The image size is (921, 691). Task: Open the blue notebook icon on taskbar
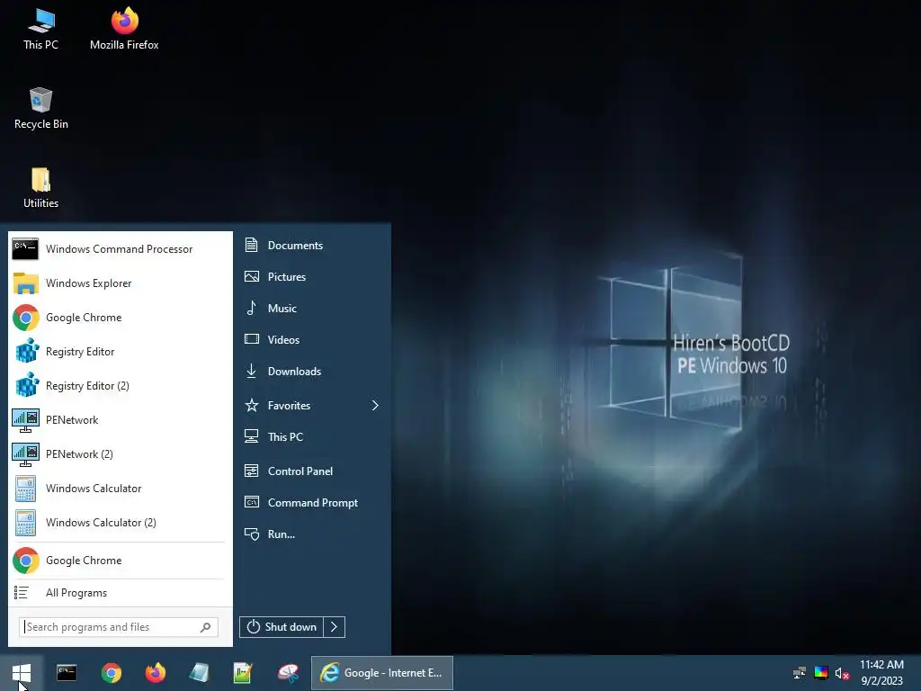(199, 673)
